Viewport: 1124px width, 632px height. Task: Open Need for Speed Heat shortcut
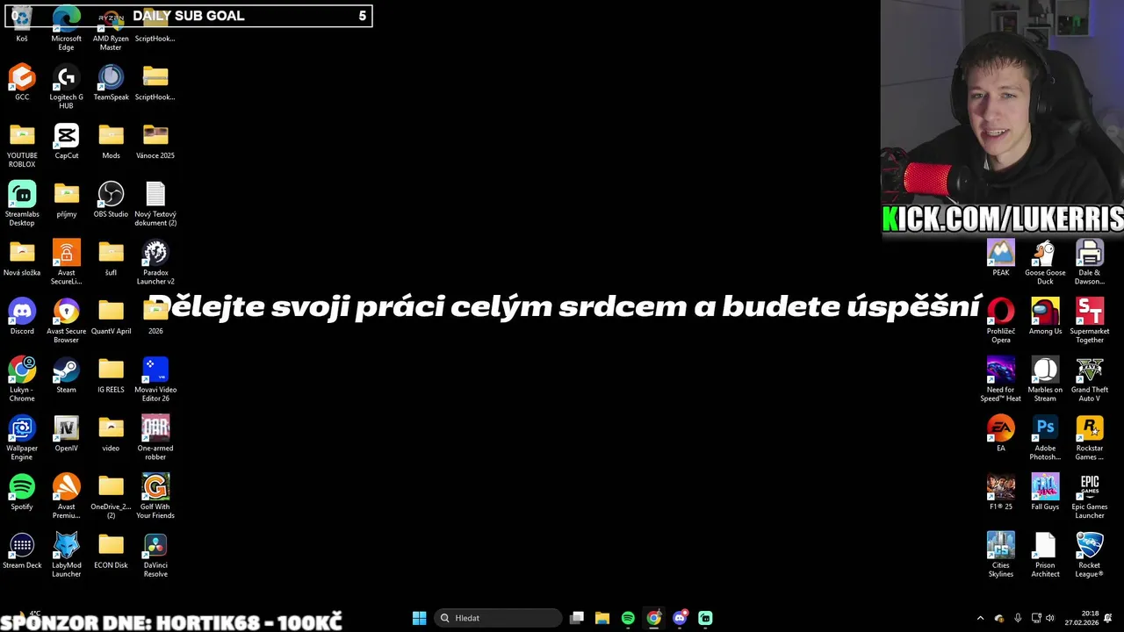point(1000,380)
